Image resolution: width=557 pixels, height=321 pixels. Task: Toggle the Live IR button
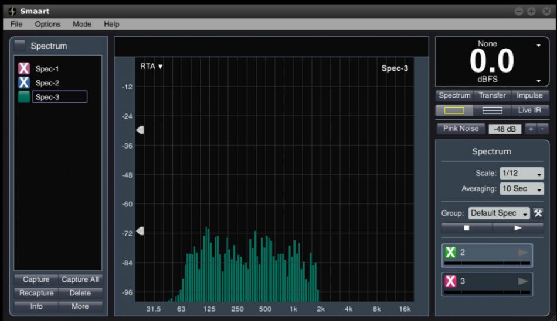click(529, 110)
